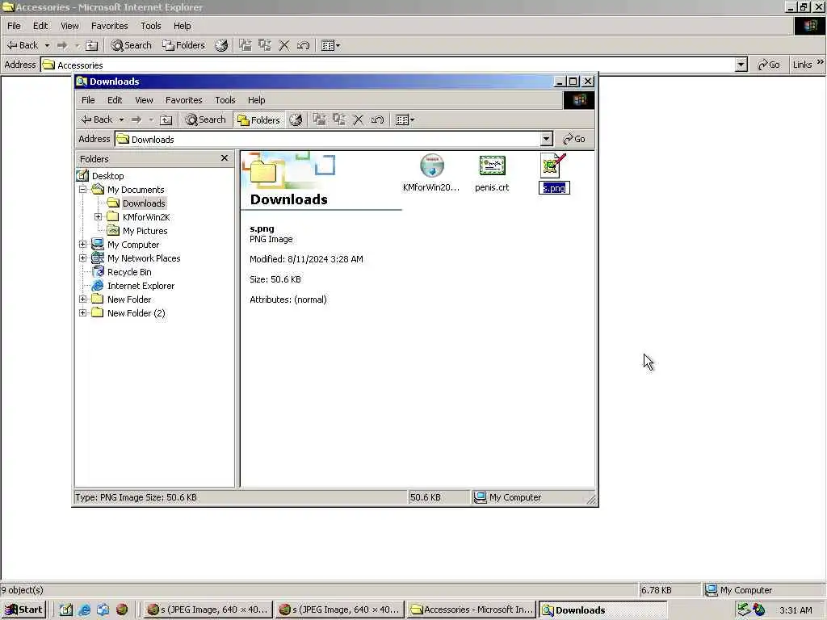Click History icon in Downloads toolbar
Viewport: 827px width, 620px height.
point(296,119)
